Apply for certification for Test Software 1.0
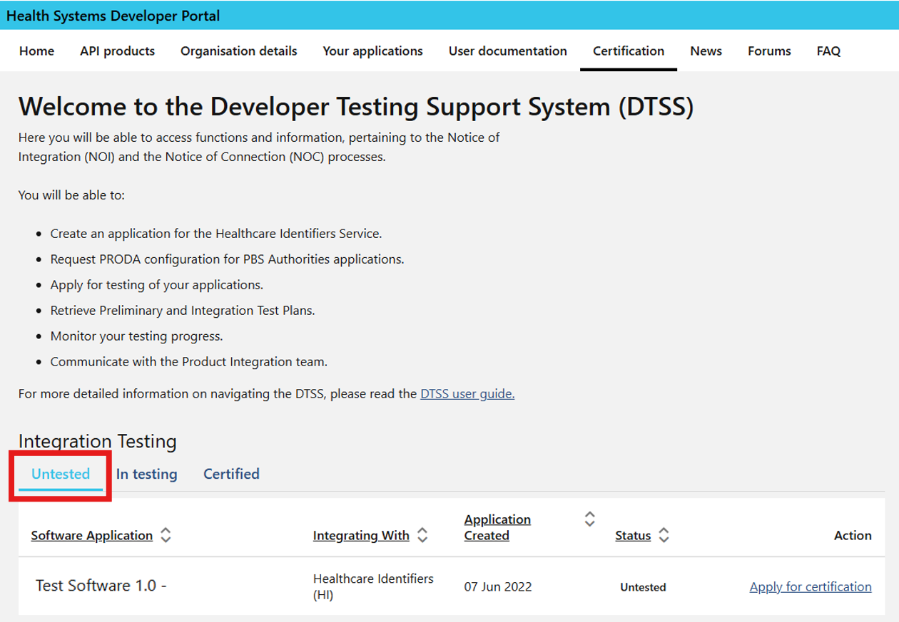The width and height of the screenshot is (899, 622). [x=810, y=586]
